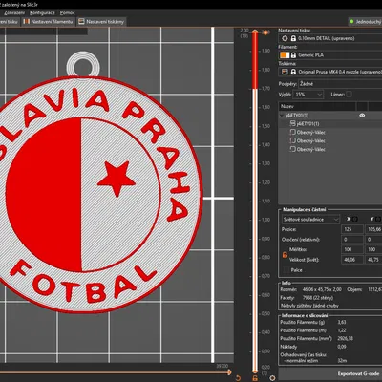Click X position field with 125
The image size is (382, 382).
pyautogui.click(x=352, y=229)
